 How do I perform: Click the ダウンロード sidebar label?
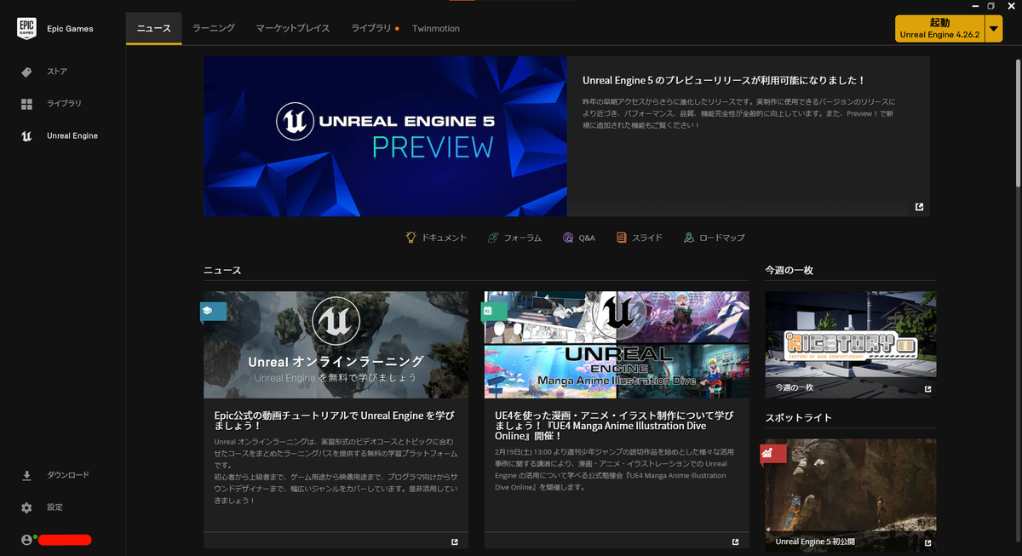[68, 475]
